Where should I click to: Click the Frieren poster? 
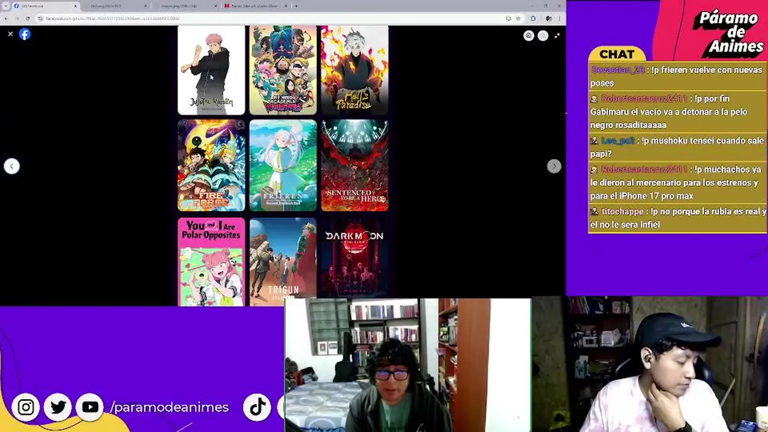pyautogui.click(x=283, y=166)
